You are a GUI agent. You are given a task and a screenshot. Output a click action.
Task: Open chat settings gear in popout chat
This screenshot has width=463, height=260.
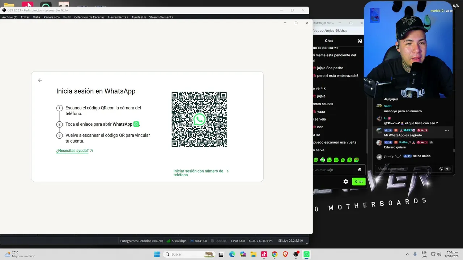pyautogui.click(x=346, y=182)
